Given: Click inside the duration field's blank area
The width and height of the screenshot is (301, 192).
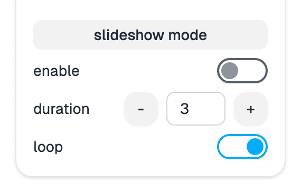Looking at the screenshot, I should pos(208,109).
